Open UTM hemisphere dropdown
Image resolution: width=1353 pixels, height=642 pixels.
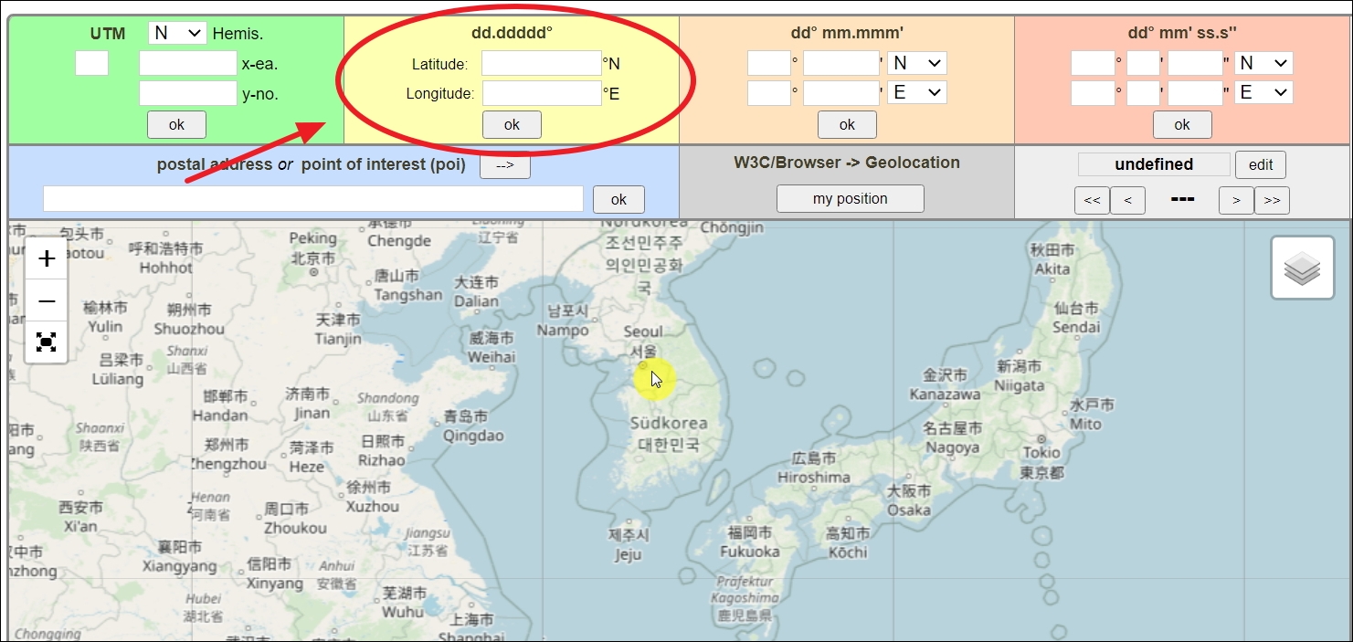pyautogui.click(x=178, y=33)
